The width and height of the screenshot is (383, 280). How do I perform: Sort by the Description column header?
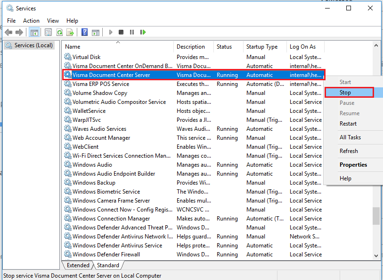(x=194, y=47)
